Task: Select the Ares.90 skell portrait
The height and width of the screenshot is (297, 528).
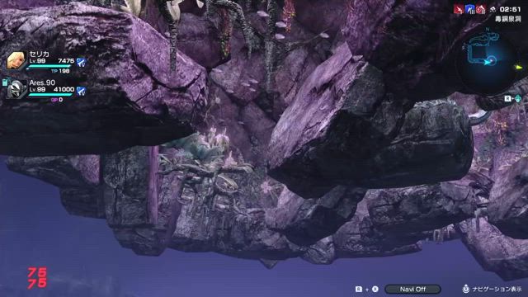Action: pos(16,89)
